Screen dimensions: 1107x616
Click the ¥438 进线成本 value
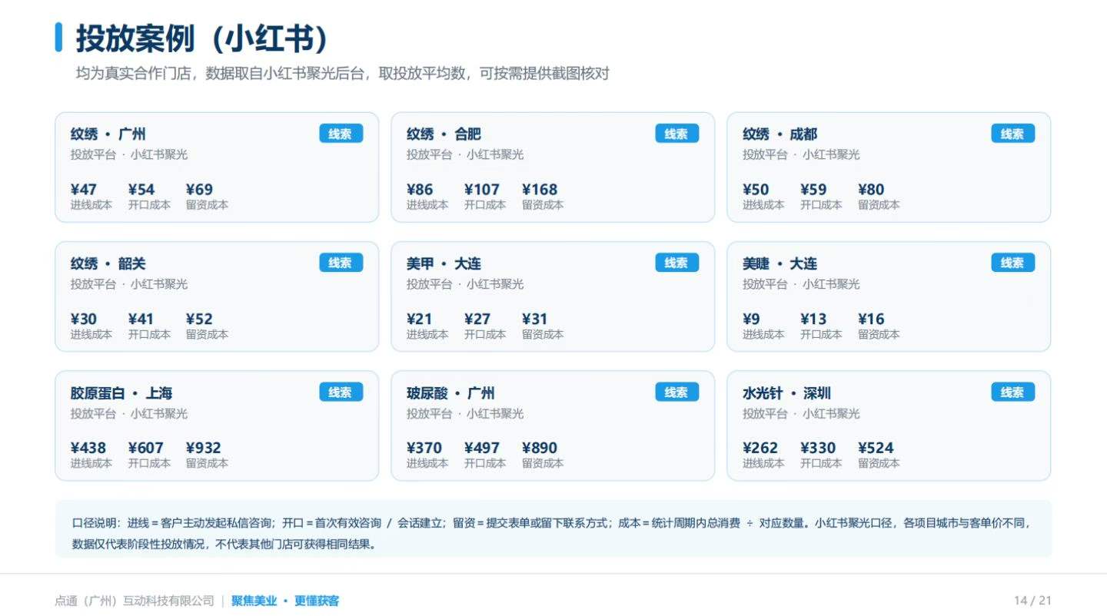(88, 448)
